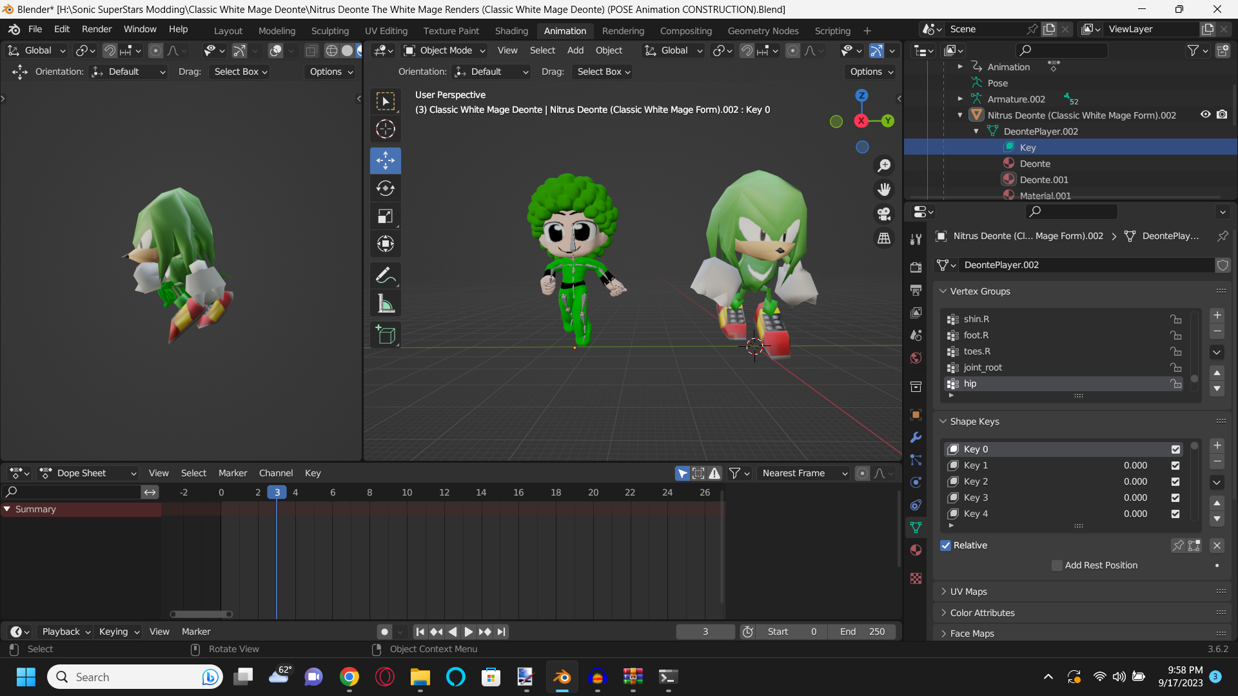Image resolution: width=1238 pixels, height=696 pixels.
Task: Switch to the Texture Paint workspace tab
Action: tap(451, 31)
